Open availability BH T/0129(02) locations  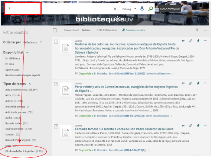(x=124, y=116)
